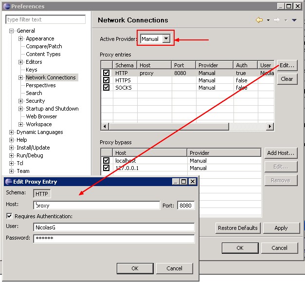Click the back navigation arrow icon
The height and width of the screenshot is (282, 305).
(x=259, y=20)
